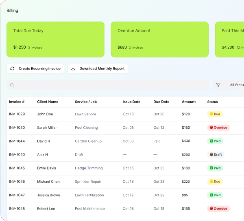Click the funnel filter icon
Screen dimensions: 244x221
(218, 85)
